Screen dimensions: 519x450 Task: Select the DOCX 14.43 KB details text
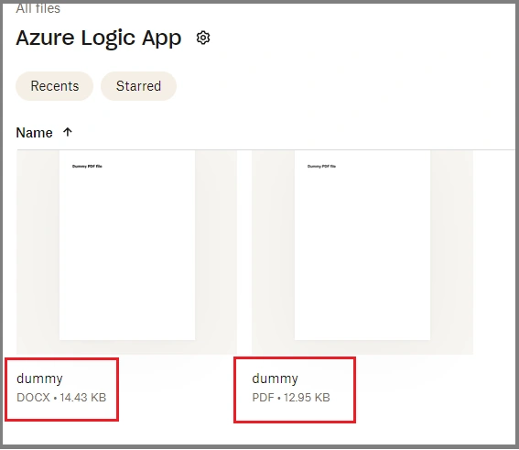[61, 398]
